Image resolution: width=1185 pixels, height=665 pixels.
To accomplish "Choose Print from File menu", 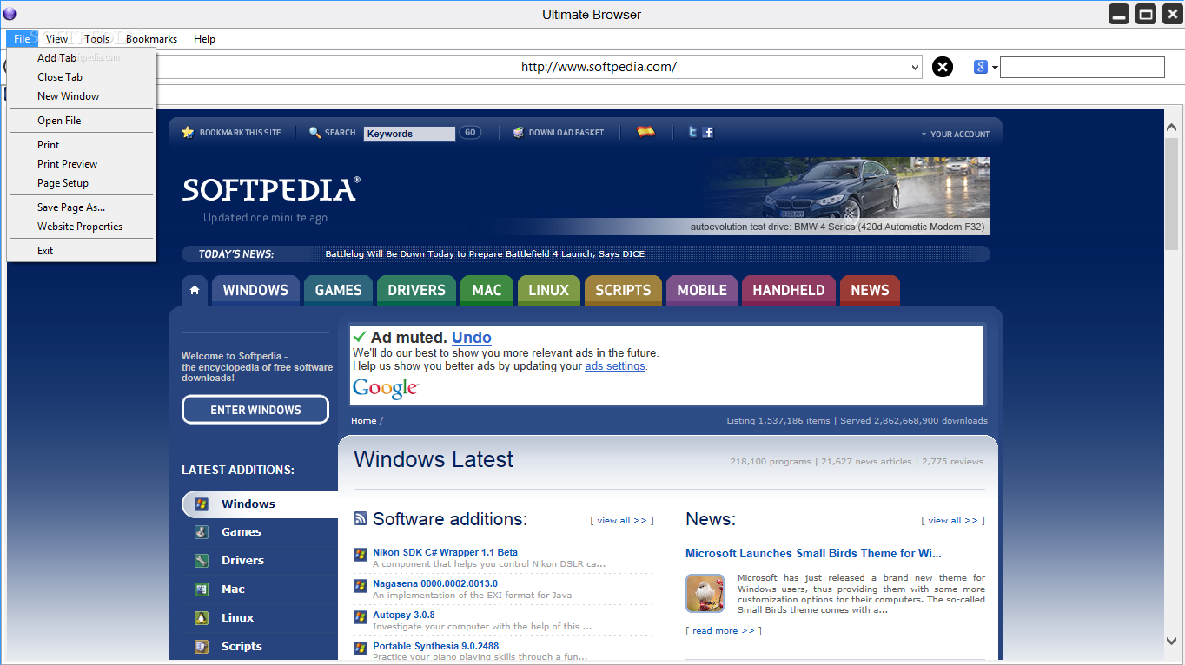I will [x=81, y=145].
